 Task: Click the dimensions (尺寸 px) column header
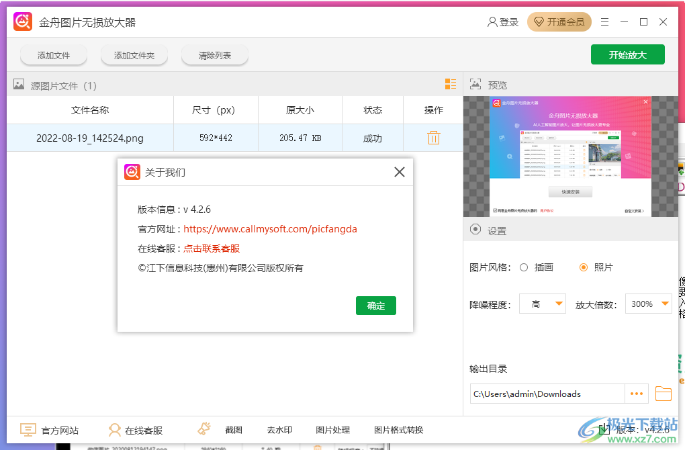[x=216, y=110]
